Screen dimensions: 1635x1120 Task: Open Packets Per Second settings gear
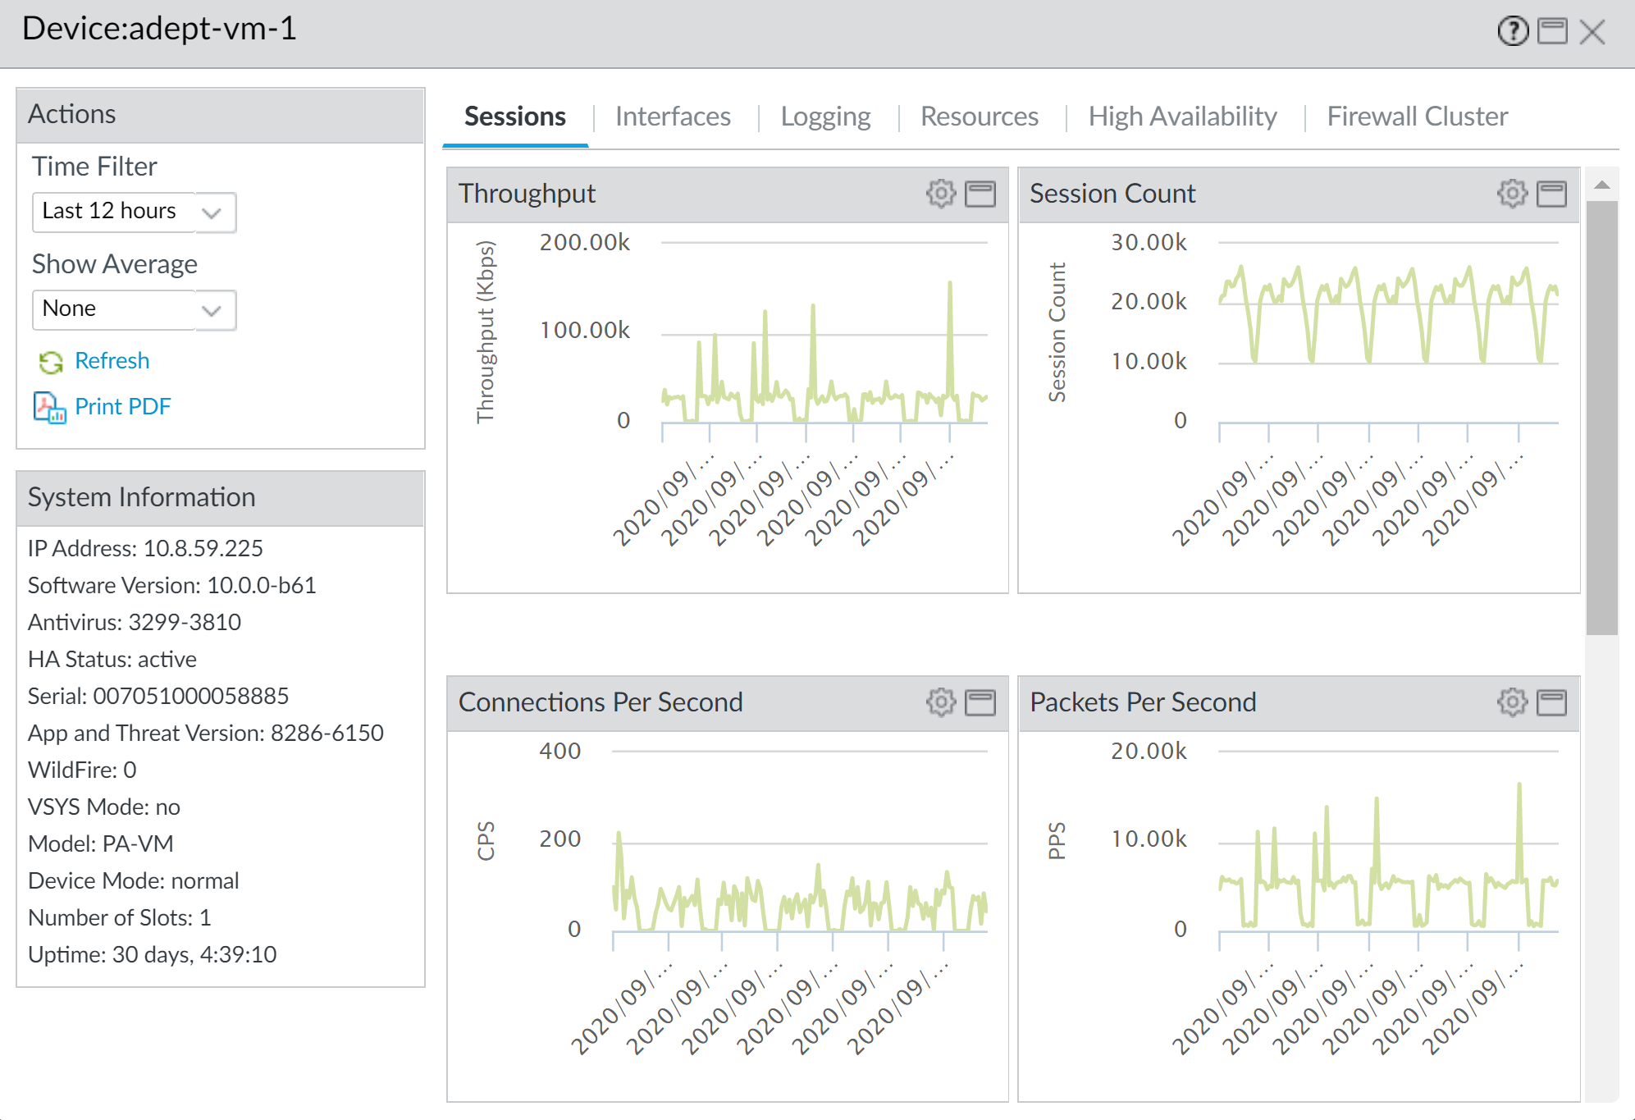click(x=1512, y=702)
